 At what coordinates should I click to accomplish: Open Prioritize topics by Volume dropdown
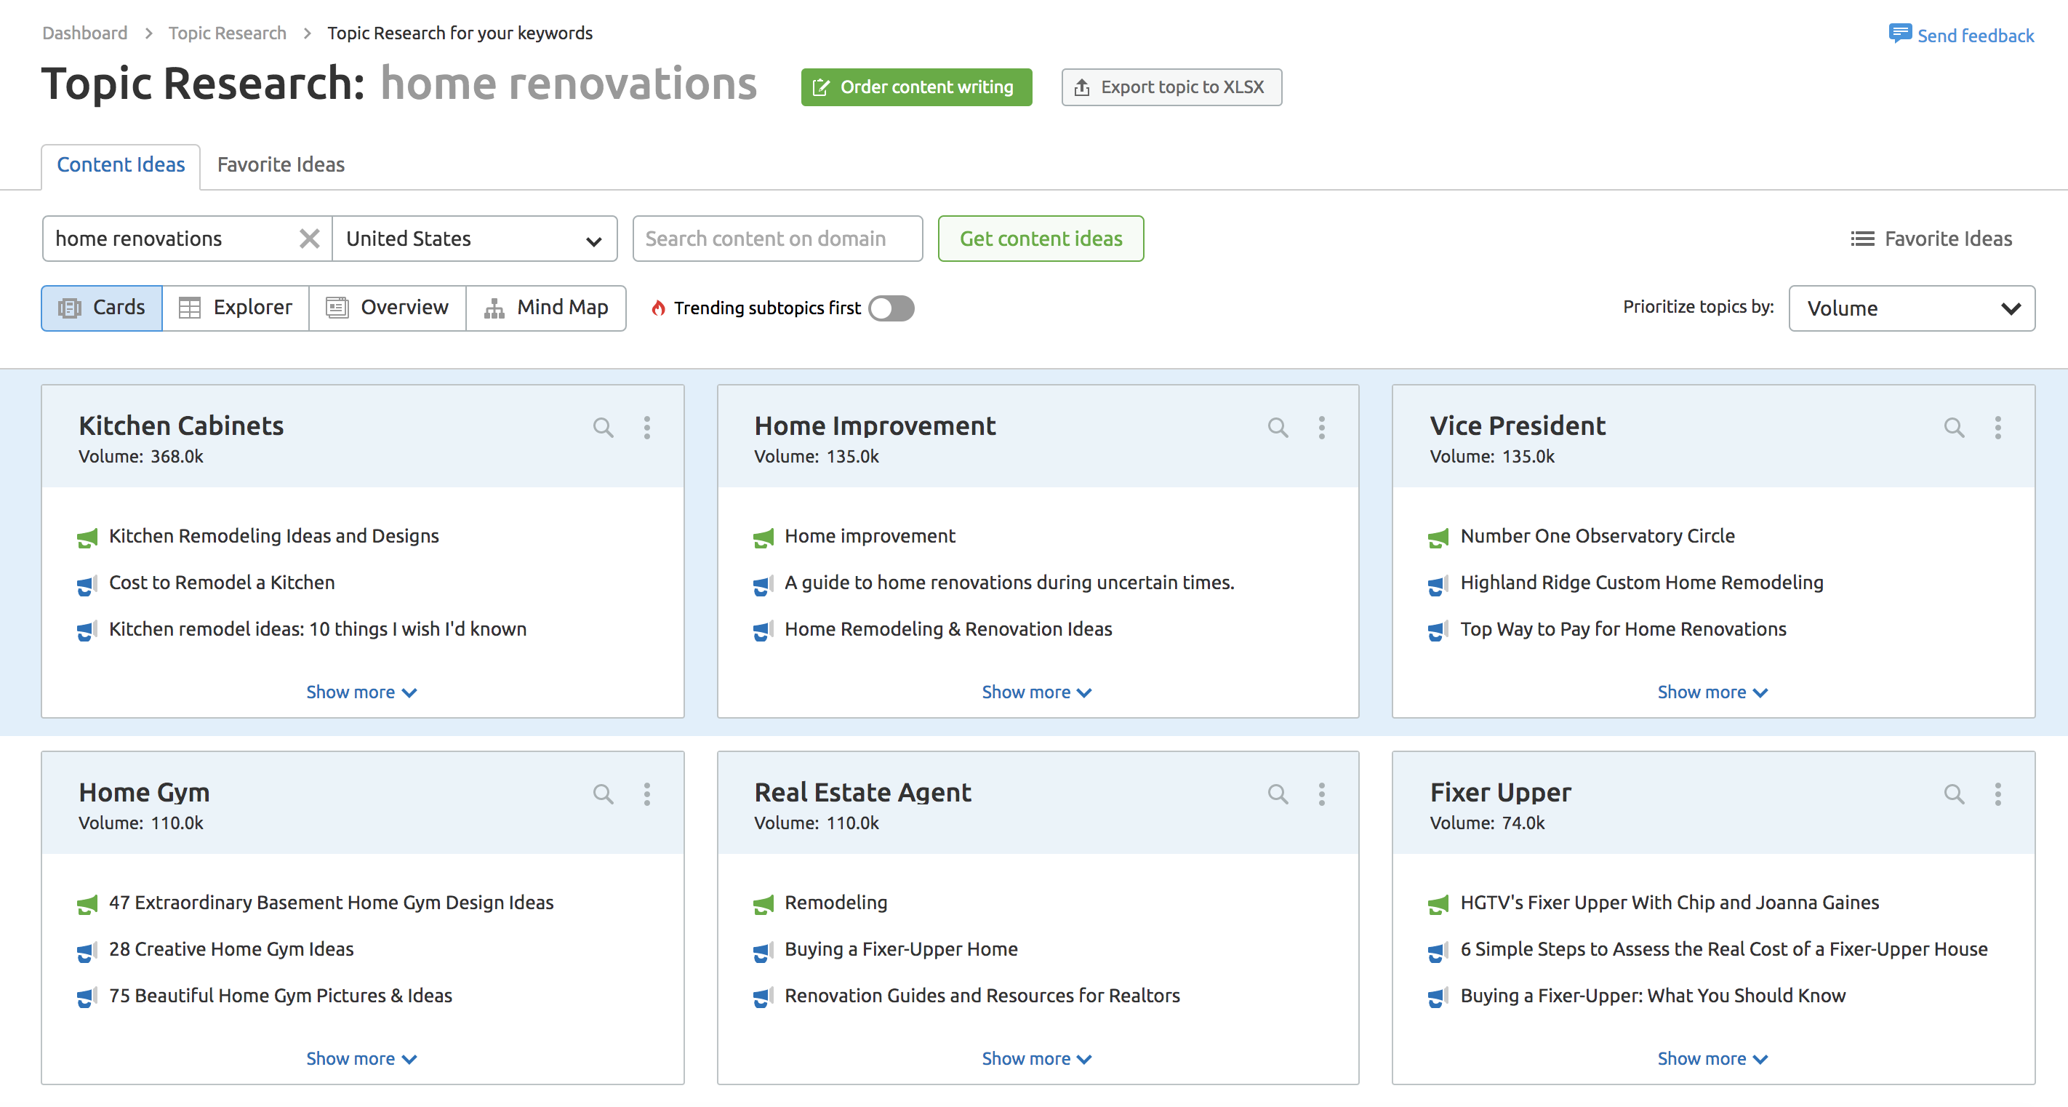1912,308
